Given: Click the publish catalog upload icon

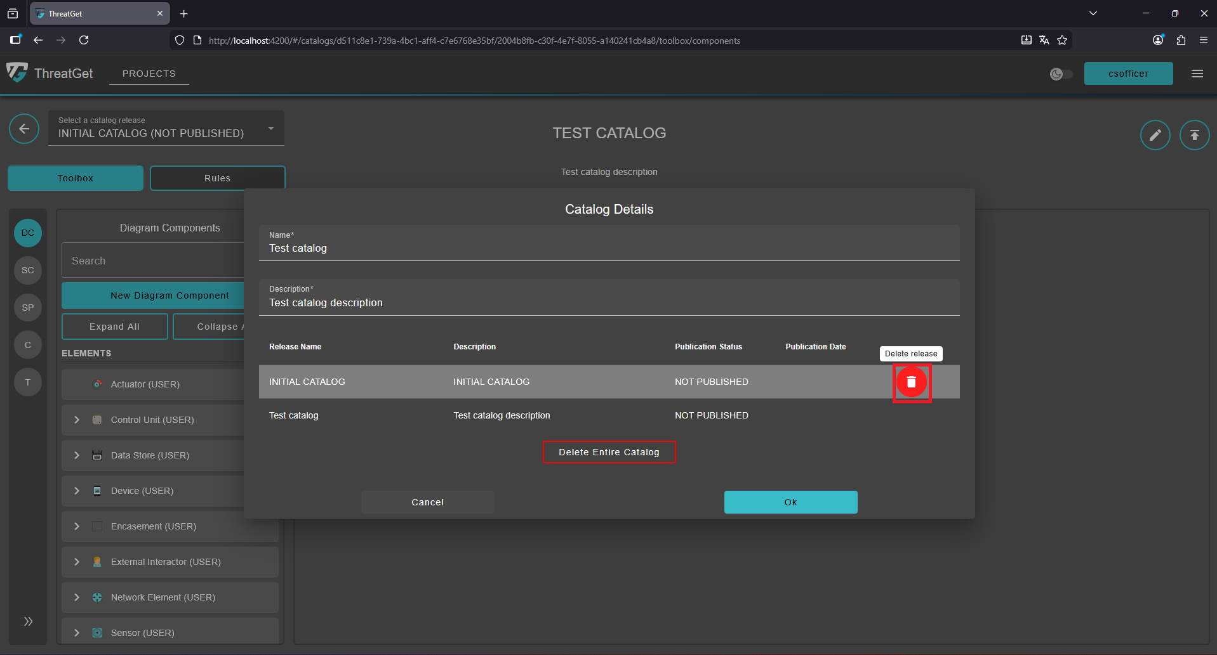Looking at the screenshot, I should (x=1194, y=135).
